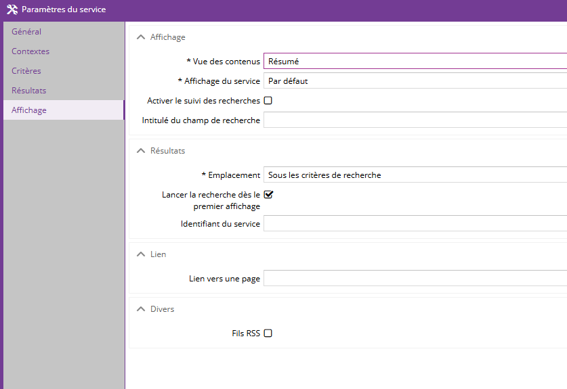Click the Intitulé du champ de recherche field
This screenshot has width=567, height=389.
click(415, 120)
